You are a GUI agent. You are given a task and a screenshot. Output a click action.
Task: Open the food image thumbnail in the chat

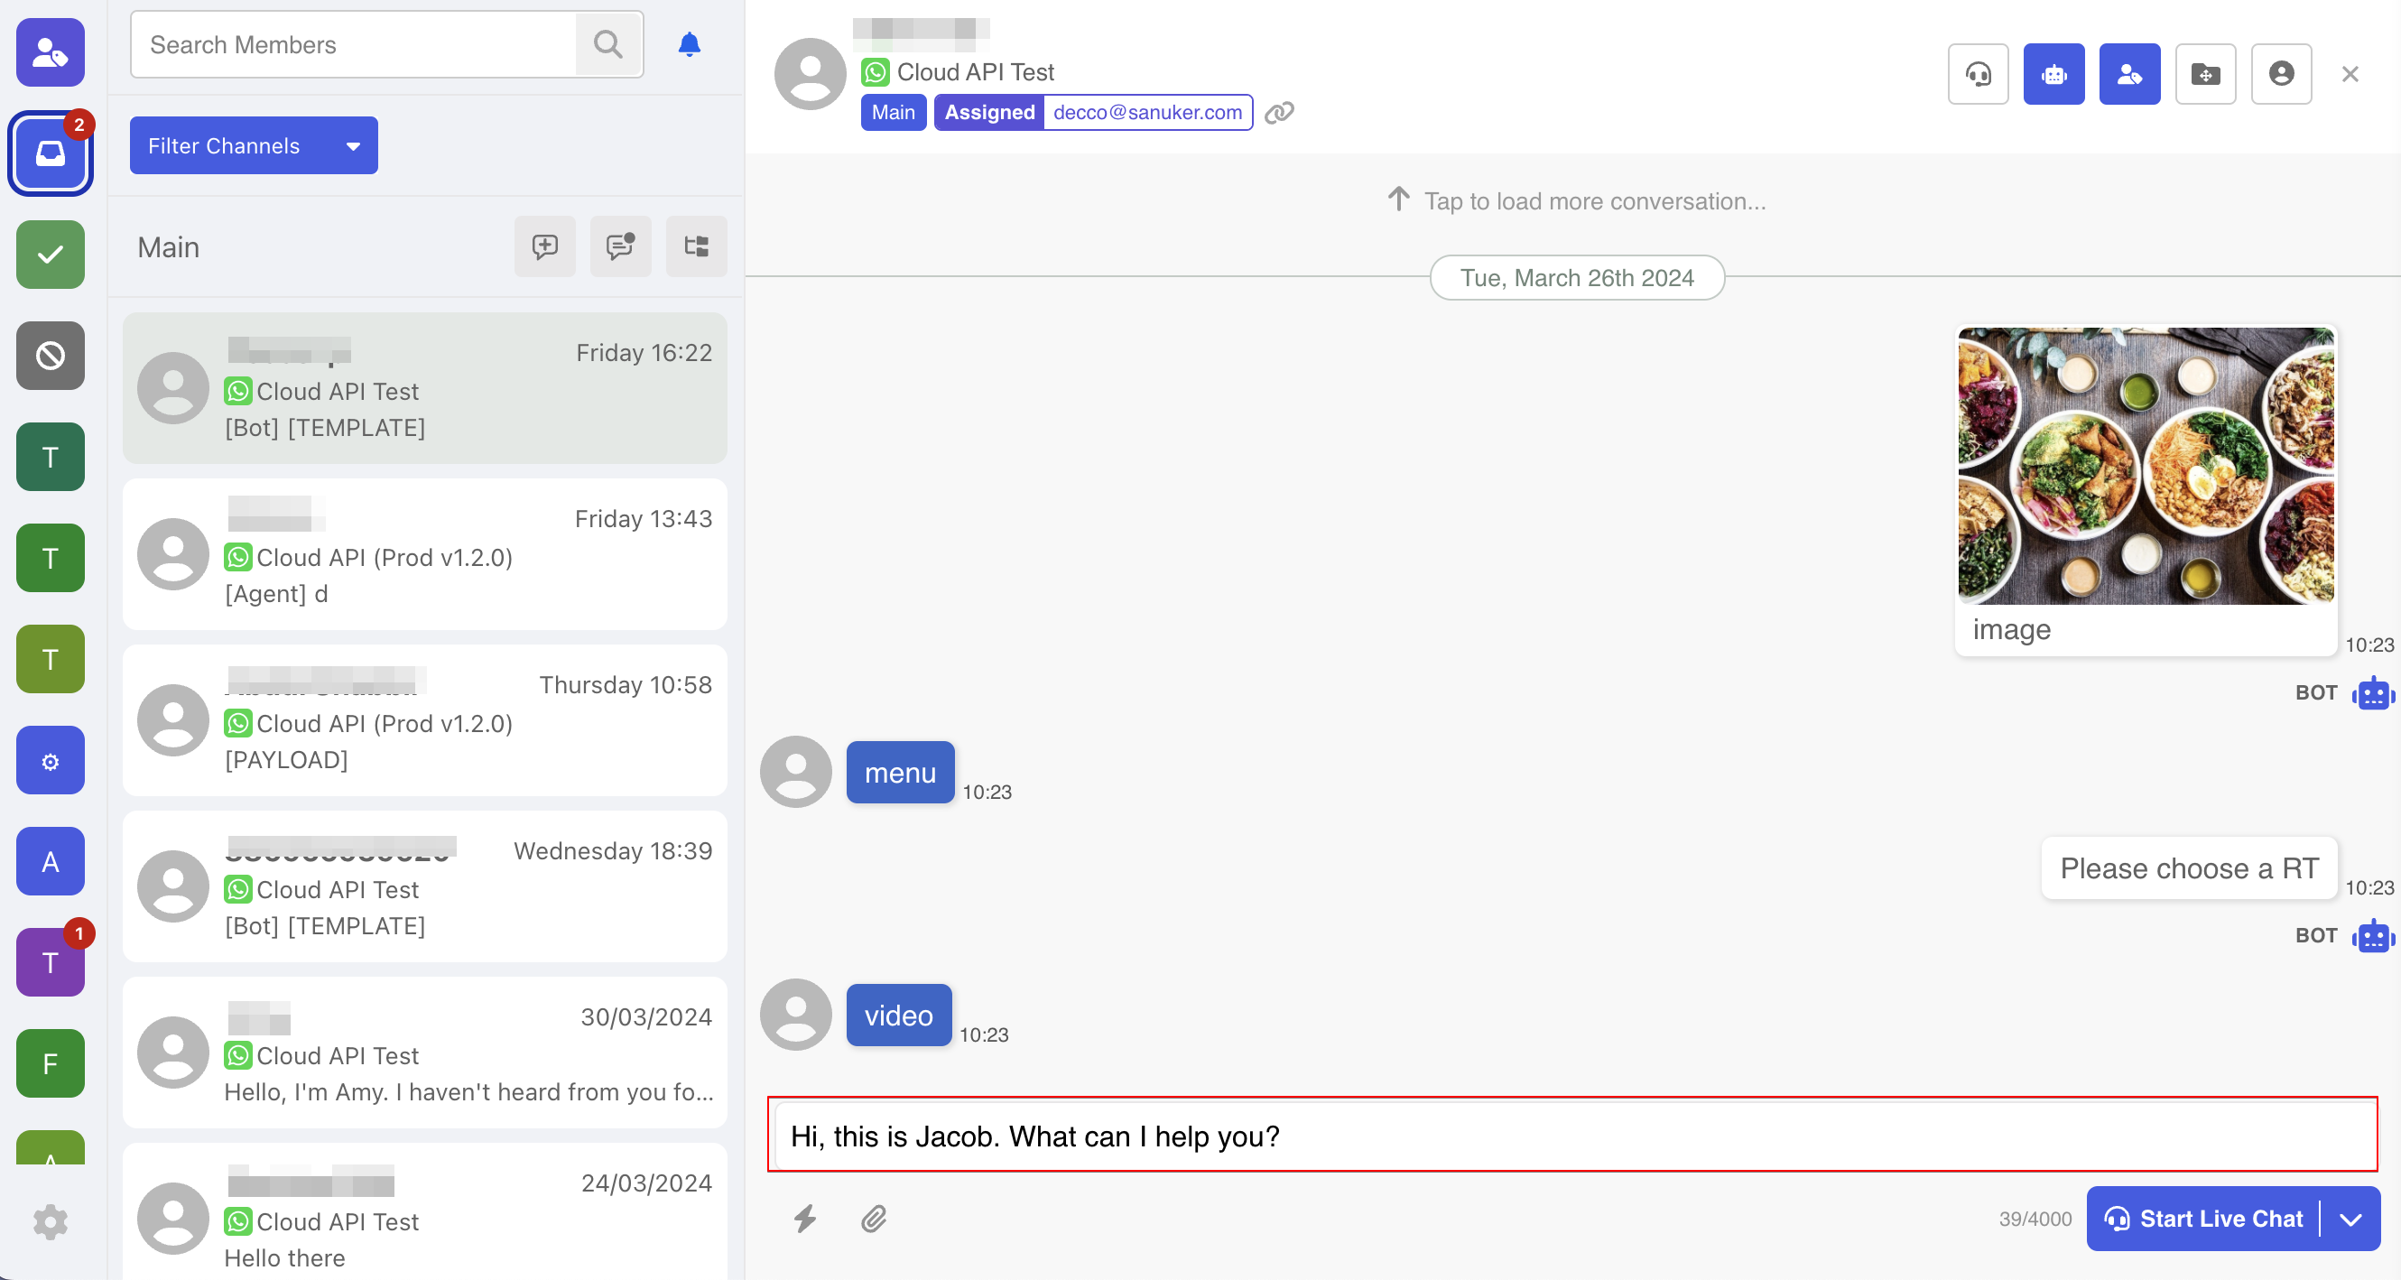tap(2146, 465)
